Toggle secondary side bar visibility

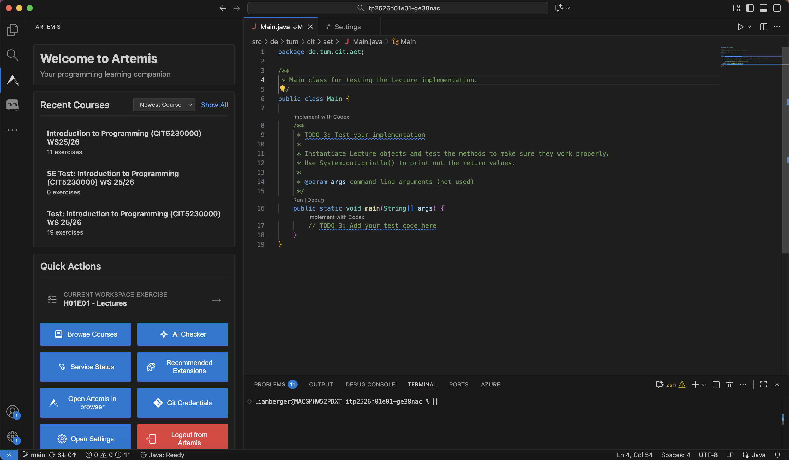pyautogui.click(x=777, y=8)
